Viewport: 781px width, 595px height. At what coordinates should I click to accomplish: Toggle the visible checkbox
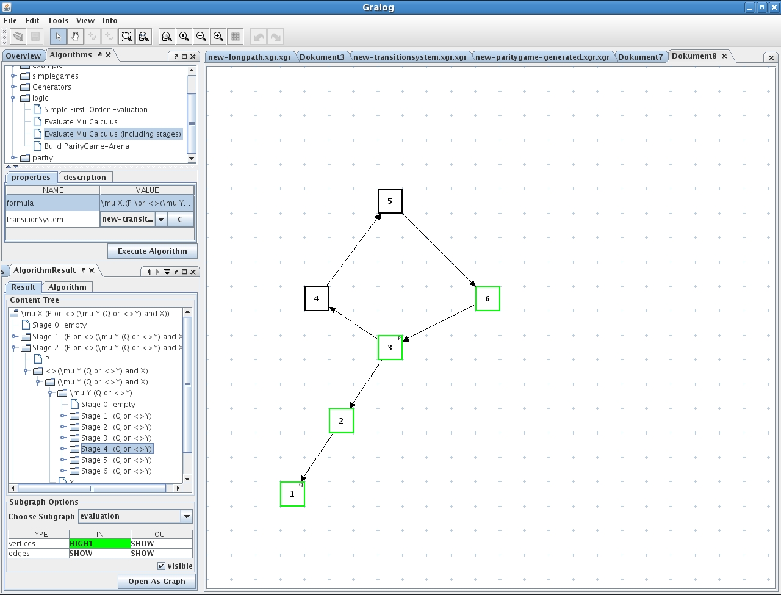point(161,566)
